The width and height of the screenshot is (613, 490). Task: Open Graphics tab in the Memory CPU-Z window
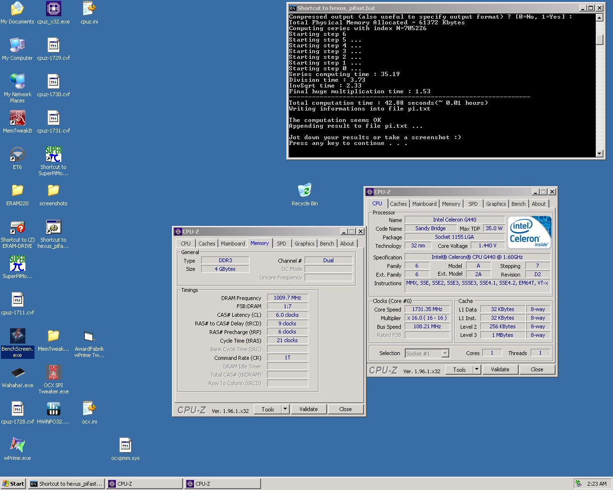pyautogui.click(x=305, y=244)
